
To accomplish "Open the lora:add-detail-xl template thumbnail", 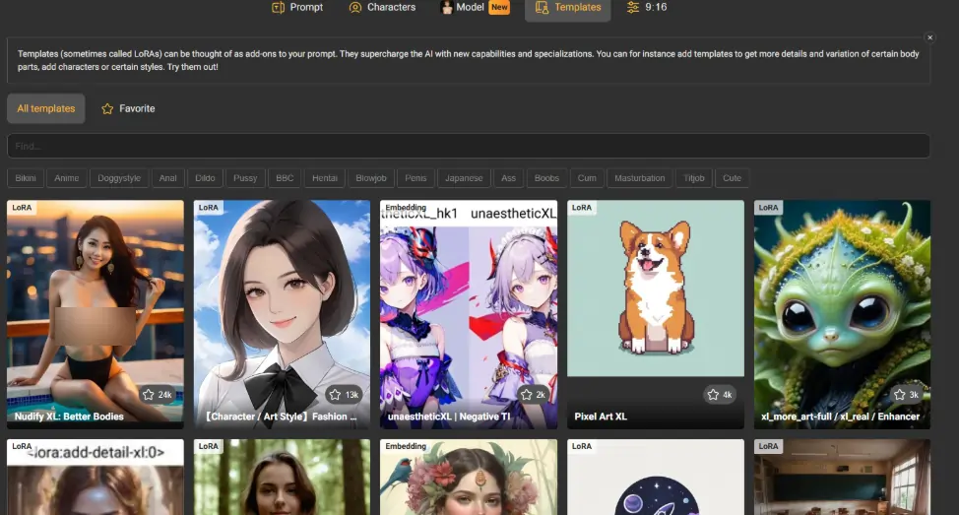I will 96,477.
